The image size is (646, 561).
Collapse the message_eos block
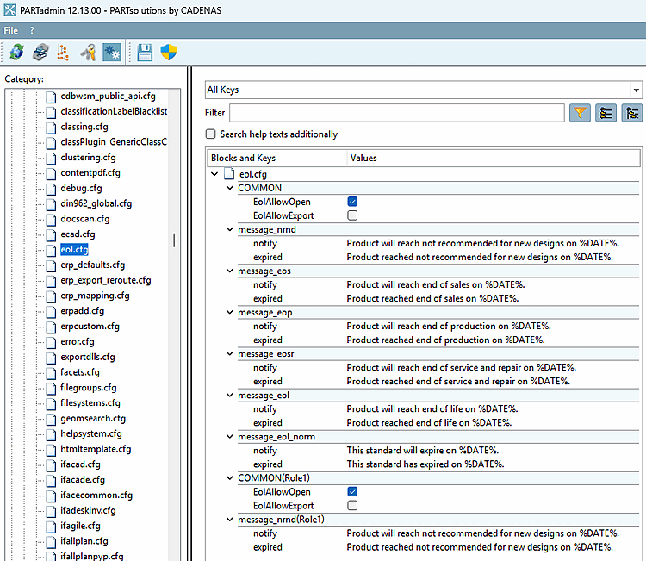point(230,271)
